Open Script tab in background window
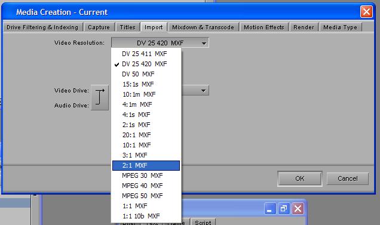This screenshot has width=380, height=225. [x=203, y=223]
